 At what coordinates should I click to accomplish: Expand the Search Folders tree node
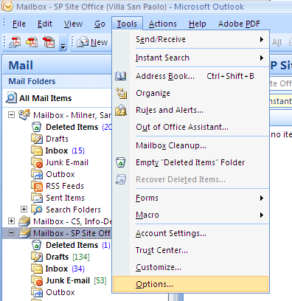click(24, 210)
